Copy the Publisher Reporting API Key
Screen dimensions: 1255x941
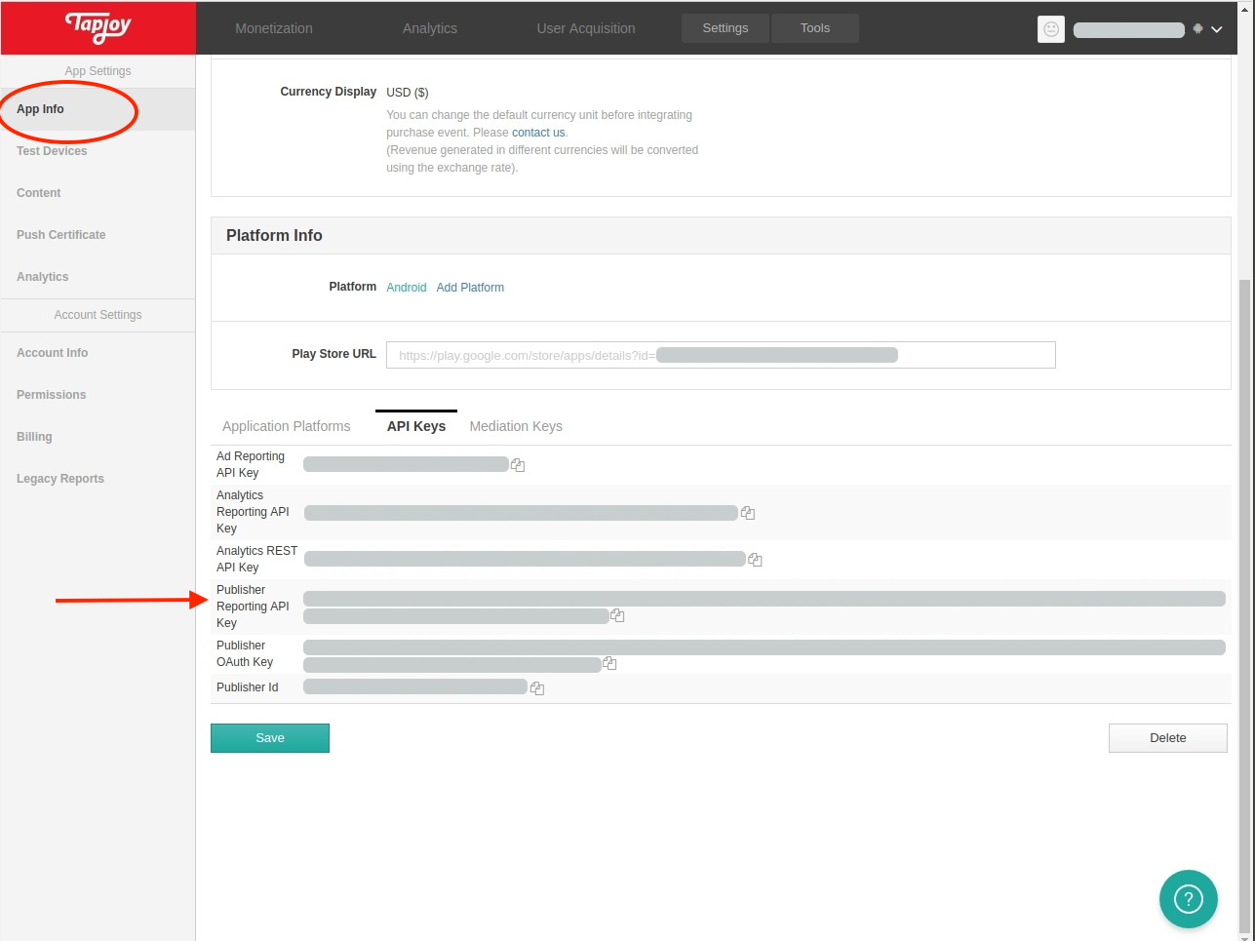[x=617, y=615]
